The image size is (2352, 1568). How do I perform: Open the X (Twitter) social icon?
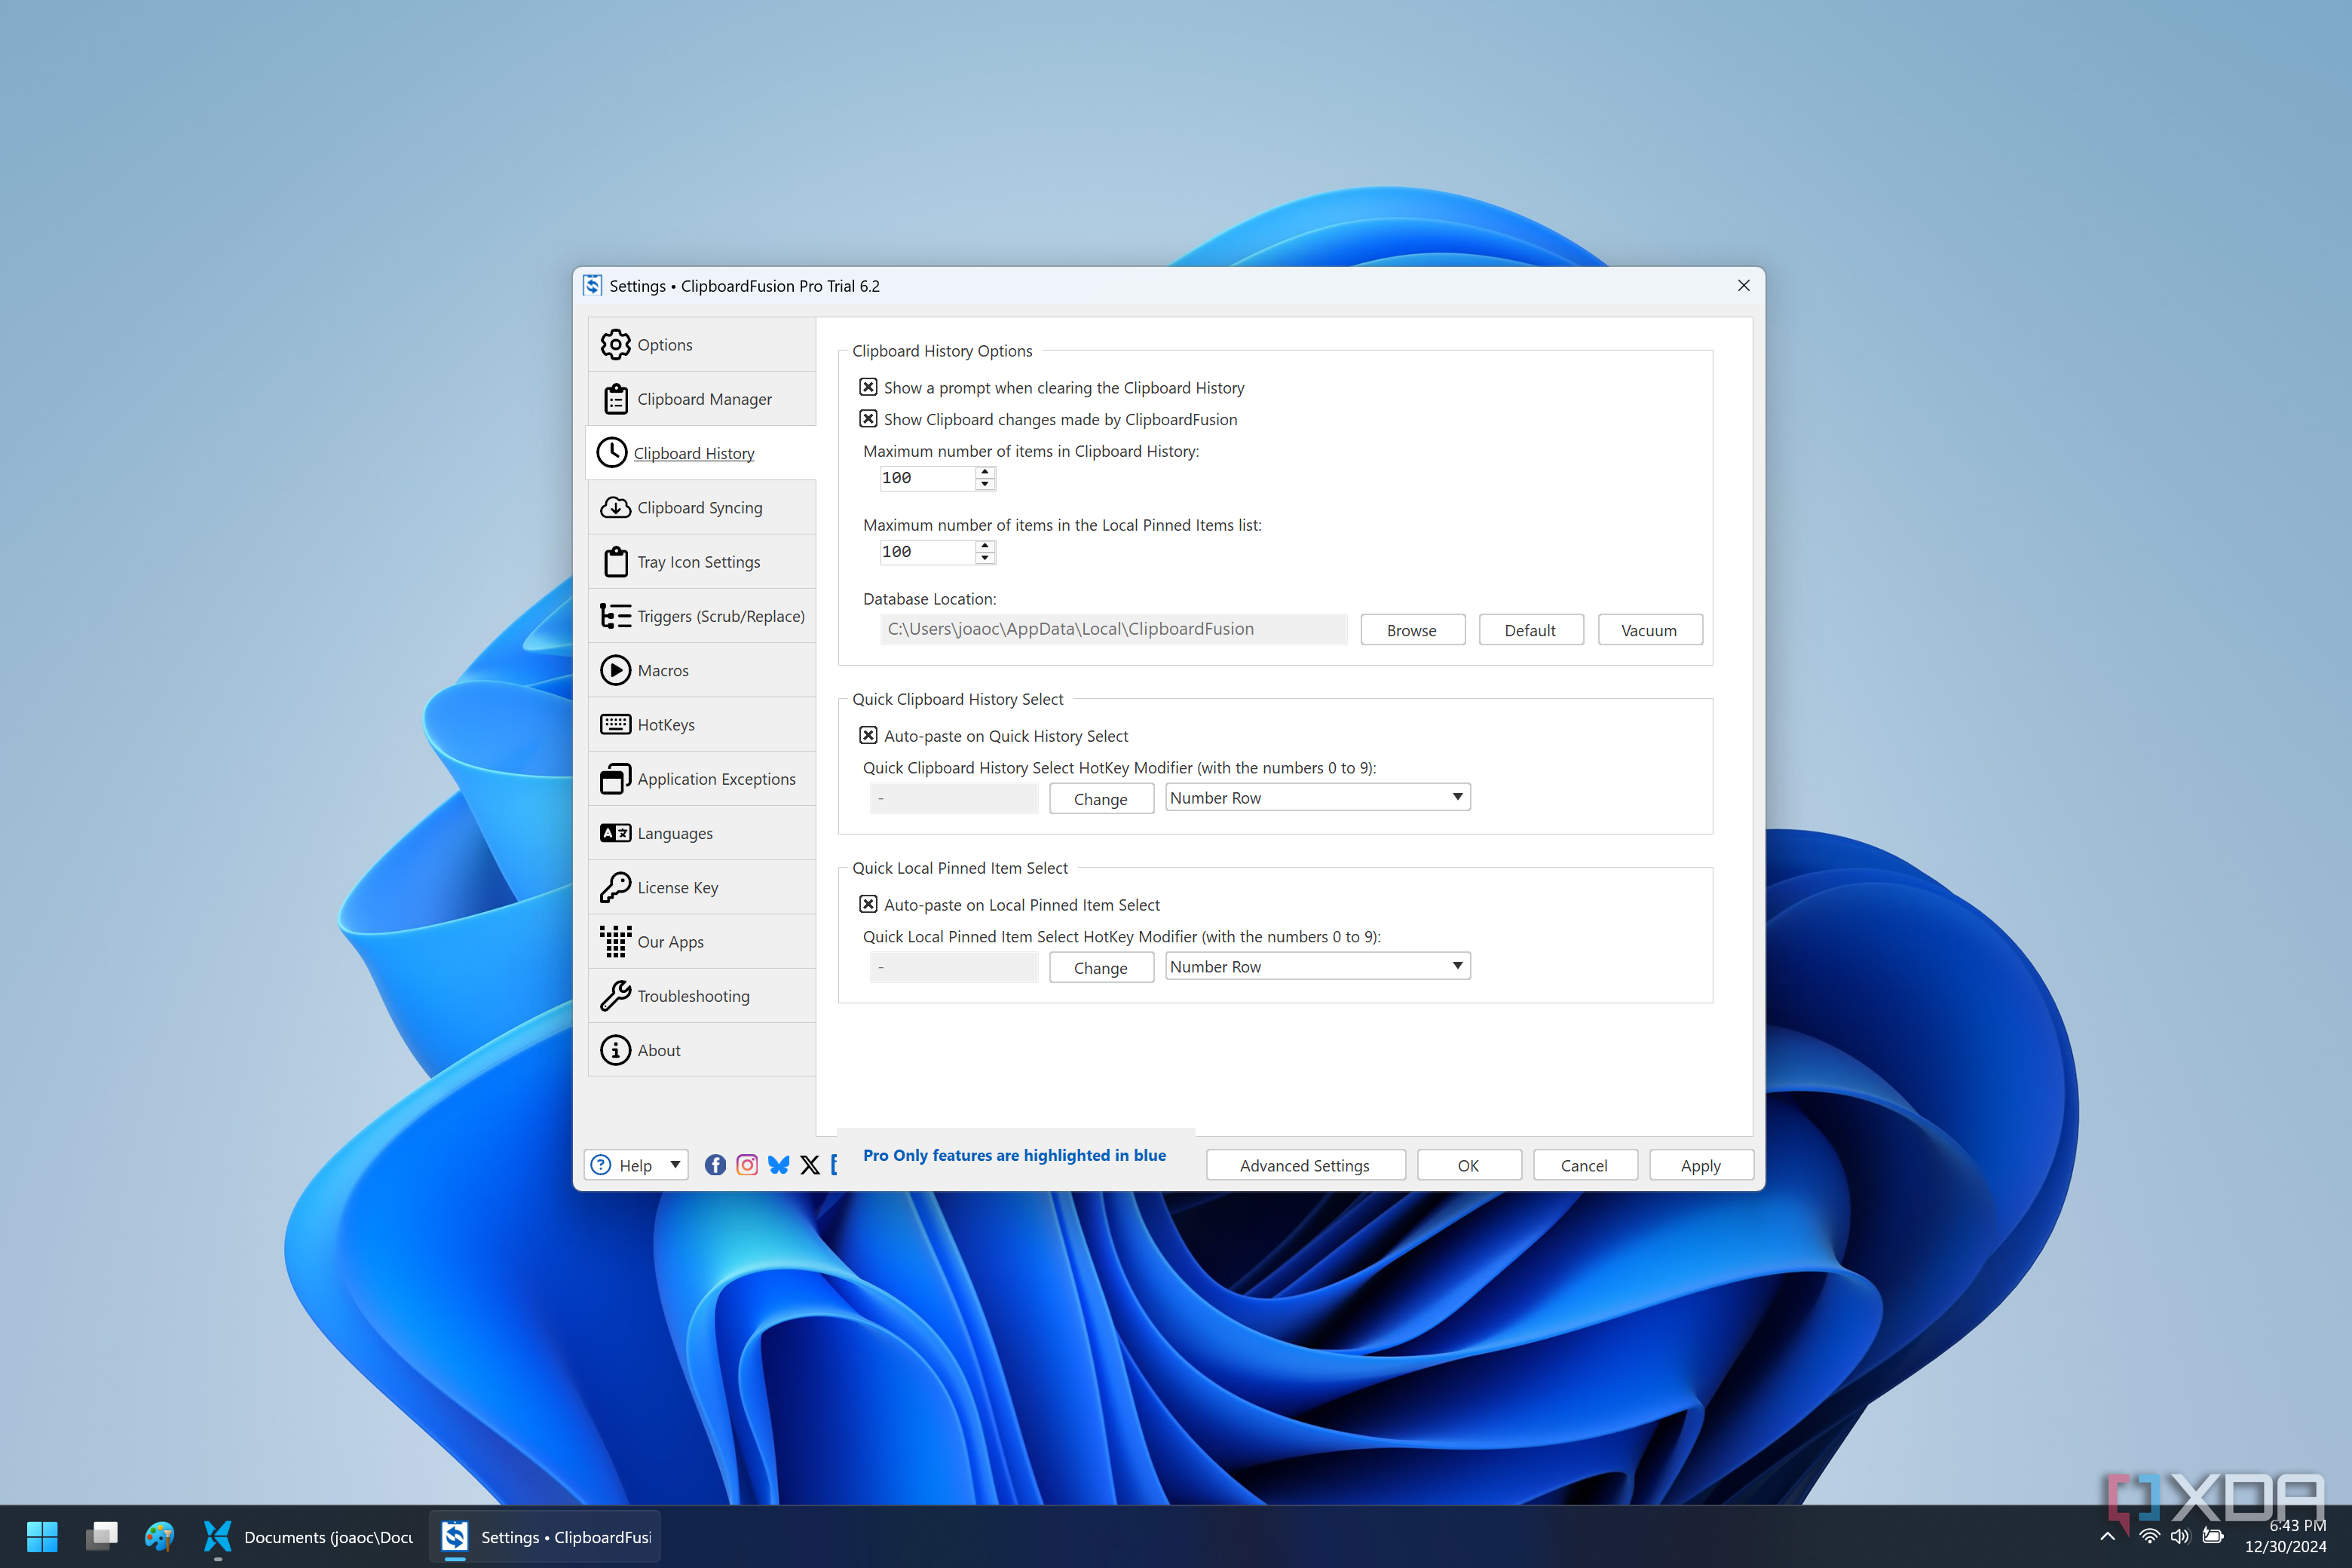pyautogui.click(x=810, y=1165)
